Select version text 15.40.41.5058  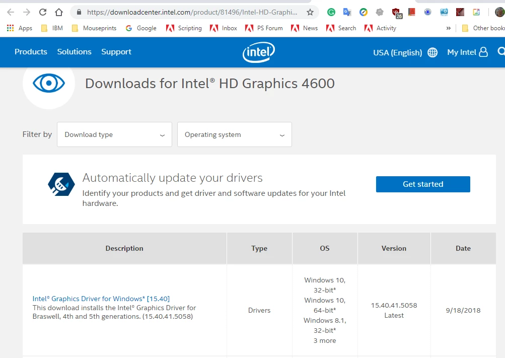(x=394, y=305)
